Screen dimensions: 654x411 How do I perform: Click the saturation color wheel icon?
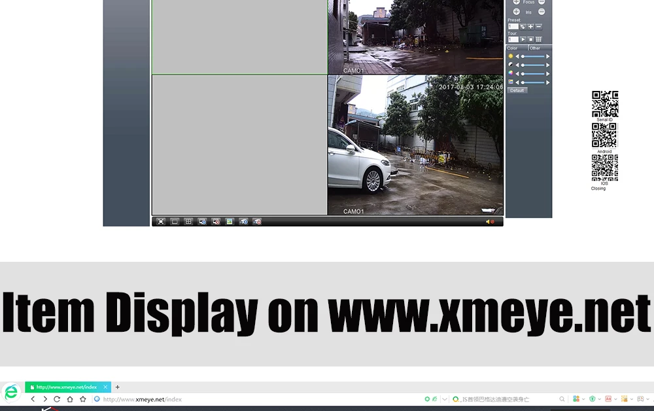pyautogui.click(x=511, y=73)
